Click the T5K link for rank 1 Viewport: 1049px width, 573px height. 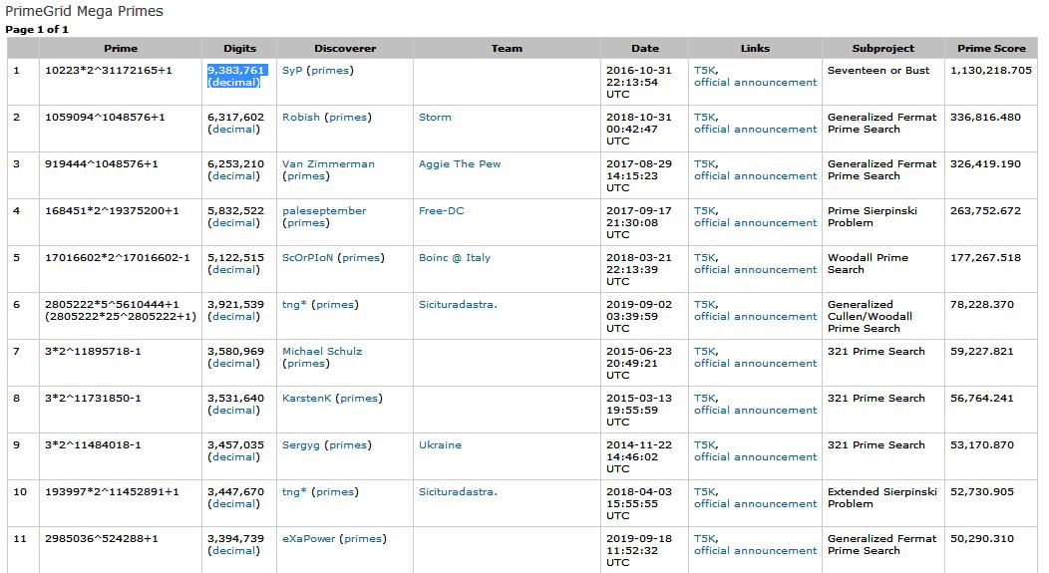tap(704, 71)
